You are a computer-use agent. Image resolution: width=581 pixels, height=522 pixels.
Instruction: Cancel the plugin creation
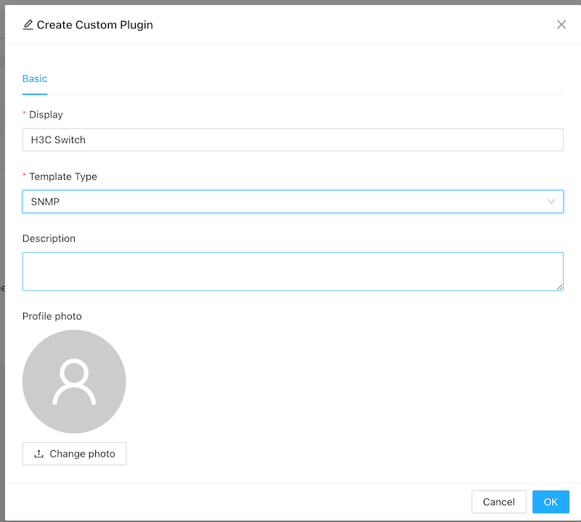pos(498,502)
